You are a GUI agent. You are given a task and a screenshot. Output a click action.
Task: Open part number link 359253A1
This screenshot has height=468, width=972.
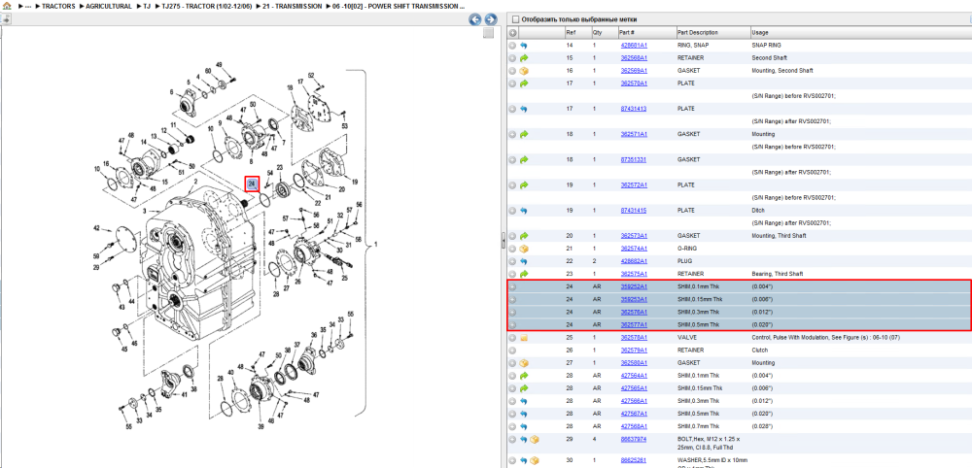[634, 300]
